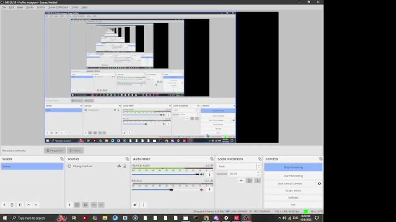
Task: Pop out the Sources dock icon
Action: tap(127, 159)
